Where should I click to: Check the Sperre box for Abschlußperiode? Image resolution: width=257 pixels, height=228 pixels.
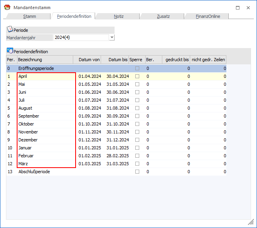137,172
